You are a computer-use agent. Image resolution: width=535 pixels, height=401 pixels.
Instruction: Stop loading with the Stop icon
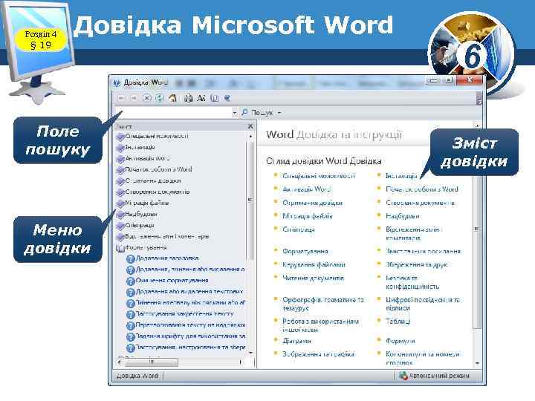tap(146, 98)
